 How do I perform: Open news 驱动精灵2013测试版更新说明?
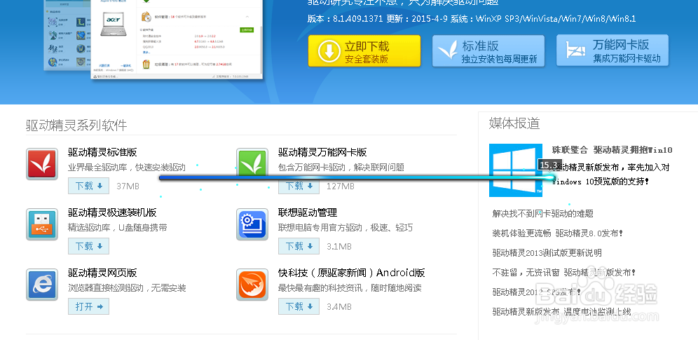[x=547, y=253]
